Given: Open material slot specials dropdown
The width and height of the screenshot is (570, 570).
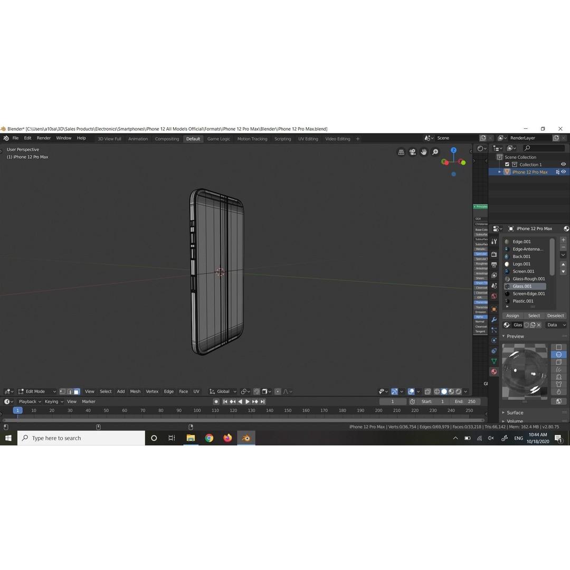Looking at the screenshot, I should (x=563, y=255).
